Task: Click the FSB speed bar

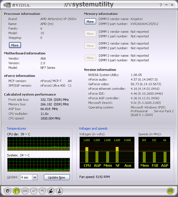Action: pos(154,157)
